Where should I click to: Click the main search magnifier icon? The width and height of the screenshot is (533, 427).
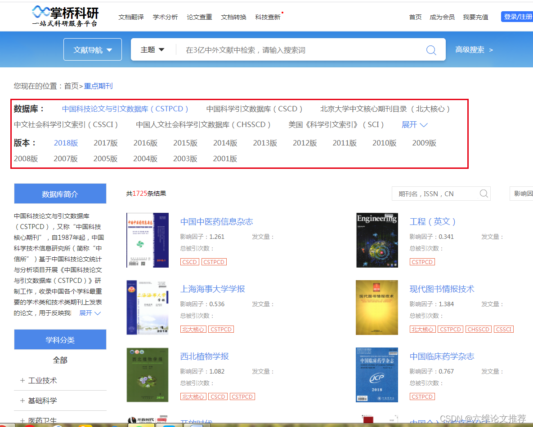[x=431, y=50]
